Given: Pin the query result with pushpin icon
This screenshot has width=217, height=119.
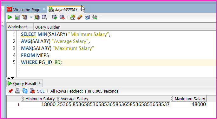Looking at the screenshot, I should 10,91.
